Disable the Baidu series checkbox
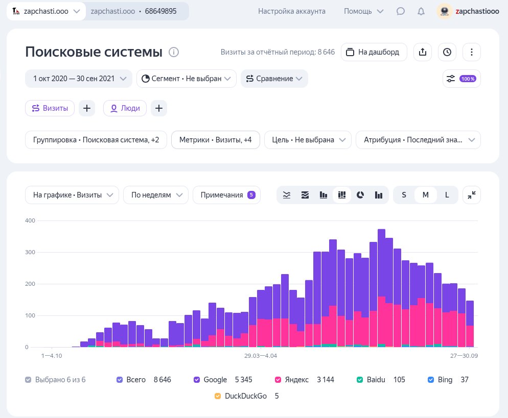This screenshot has height=418, width=508. tap(360, 380)
